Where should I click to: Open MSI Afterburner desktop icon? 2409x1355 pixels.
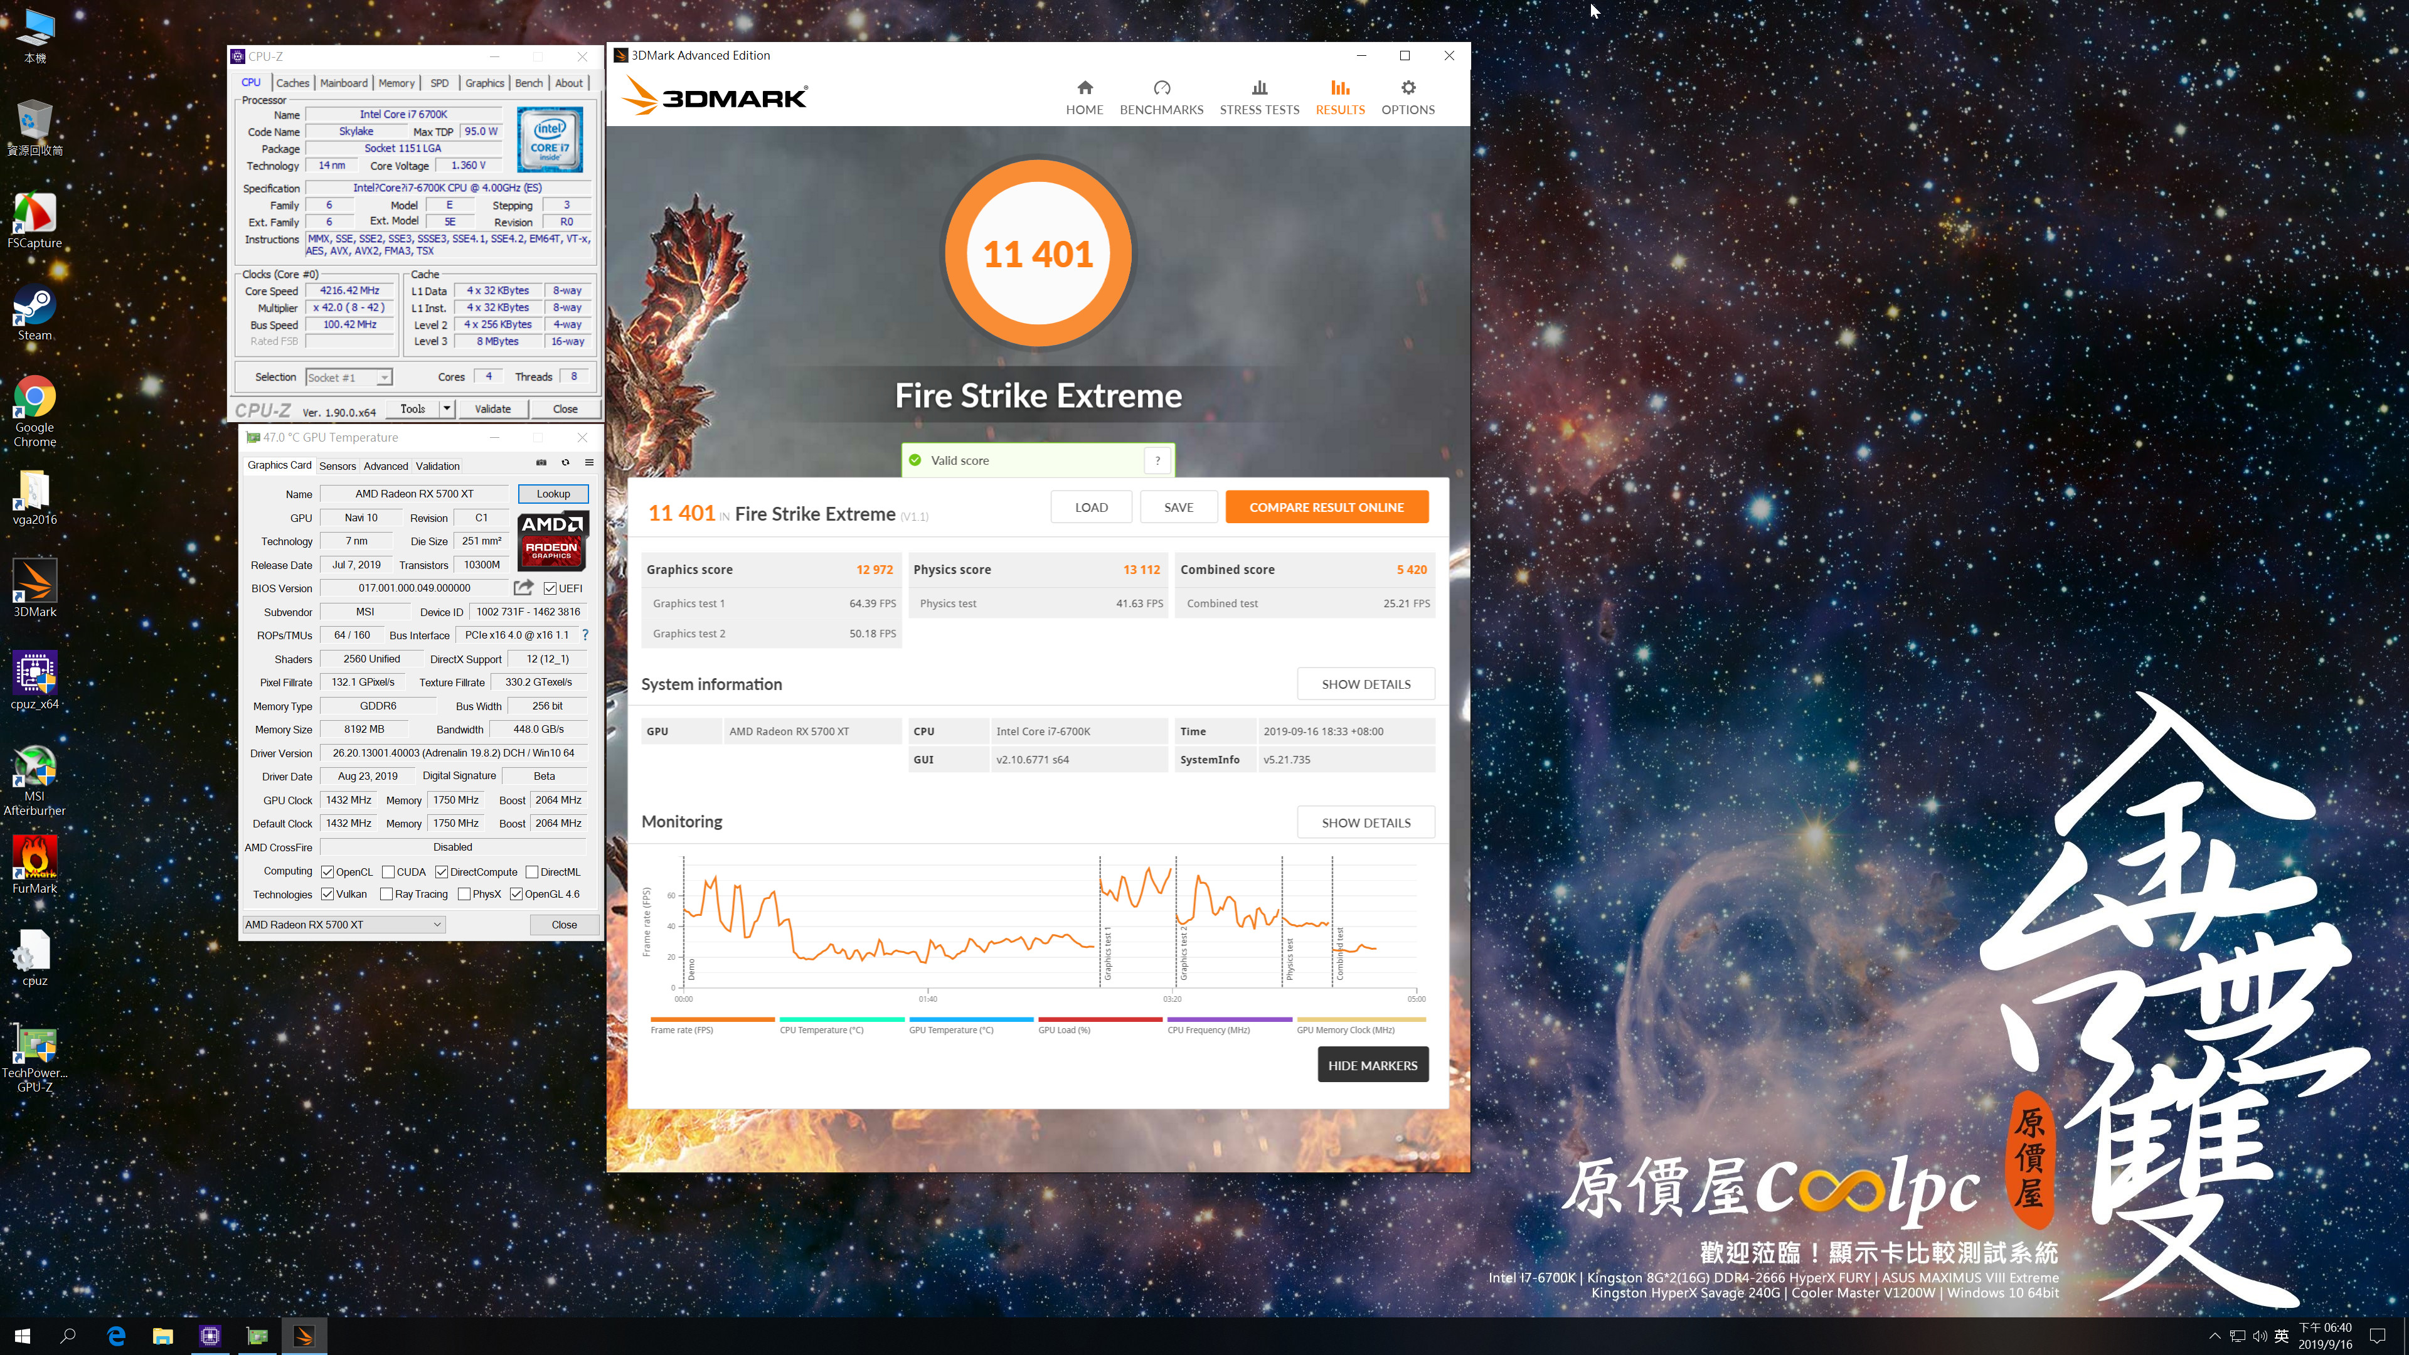tap(35, 781)
